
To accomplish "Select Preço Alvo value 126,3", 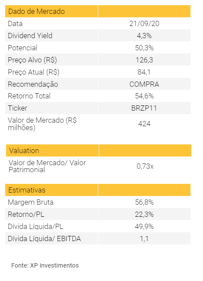I will [x=144, y=60].
